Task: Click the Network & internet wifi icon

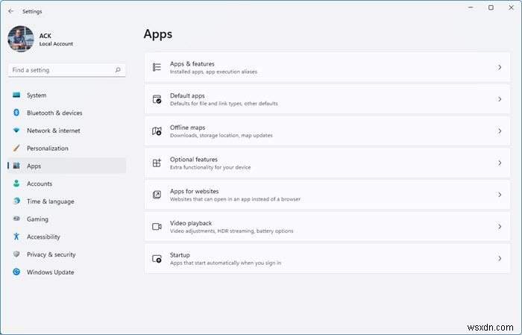Action: [16, 131]
